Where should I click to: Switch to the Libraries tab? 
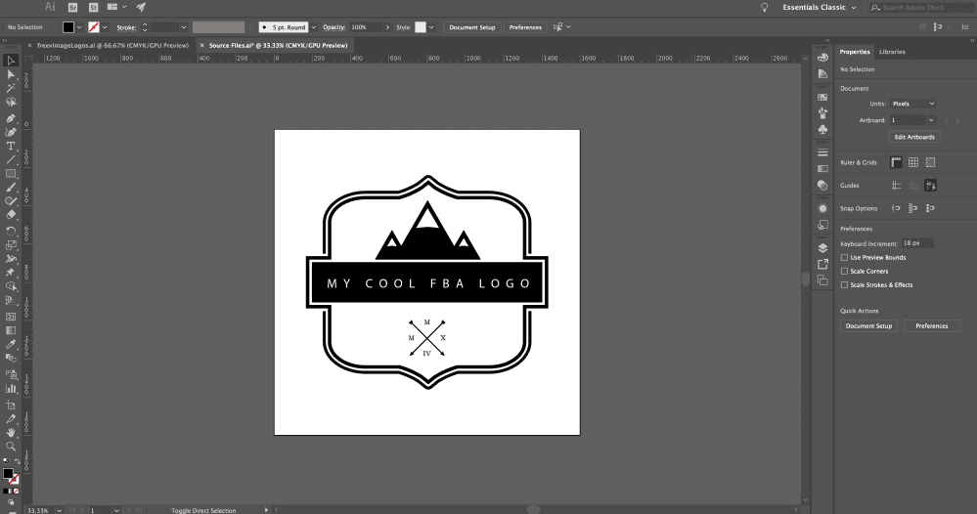(x=892, y=52)
